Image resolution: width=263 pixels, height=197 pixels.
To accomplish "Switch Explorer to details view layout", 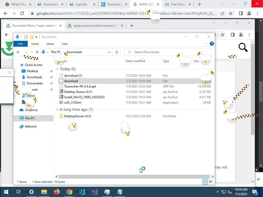I will click(205, 182).
